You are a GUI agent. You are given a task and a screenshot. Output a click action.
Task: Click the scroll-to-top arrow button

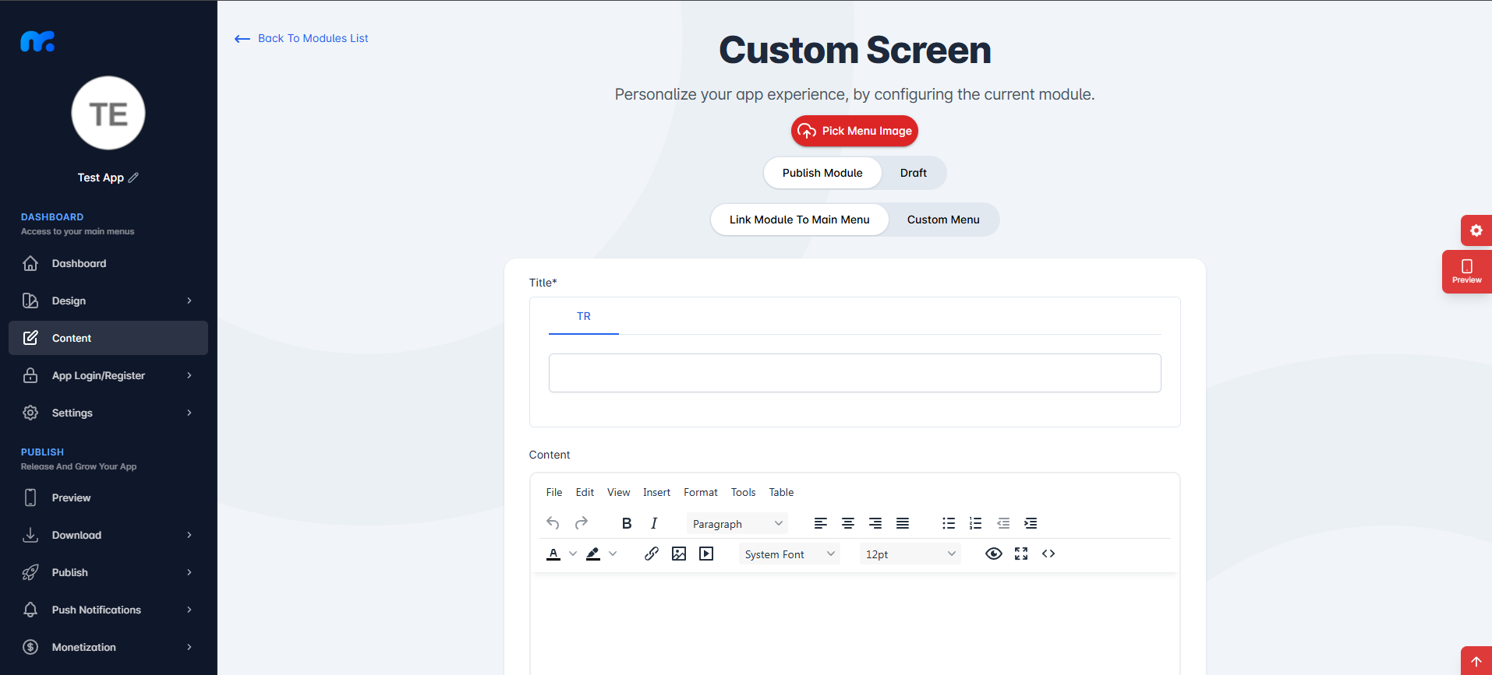pos(1476,661)
